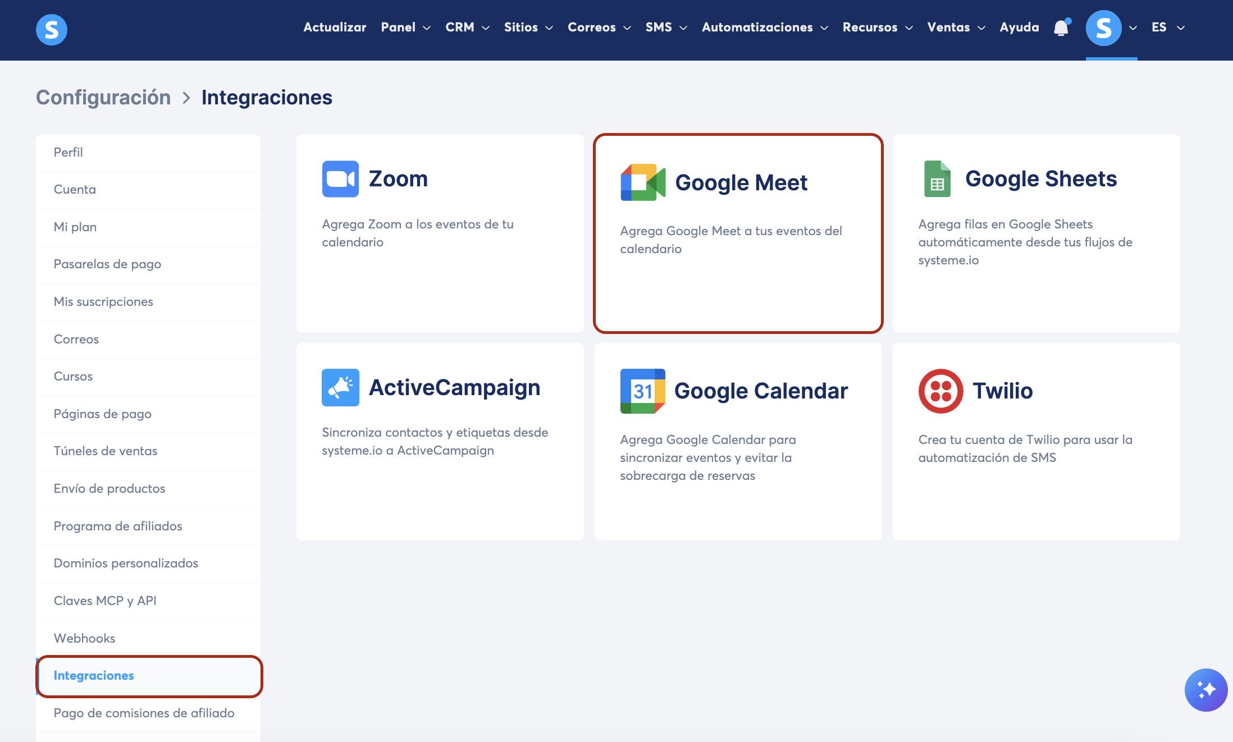Open Pasarelas de pago settings
The height and width of the screenshot is (742, 1233).
[x=148, y=264]
